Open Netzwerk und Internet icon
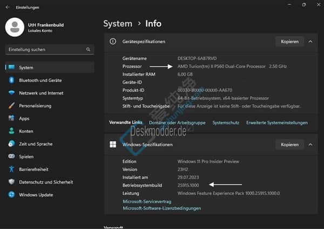Image resolution: width=324 pixels, height=229 pixels. pos(11,93)
